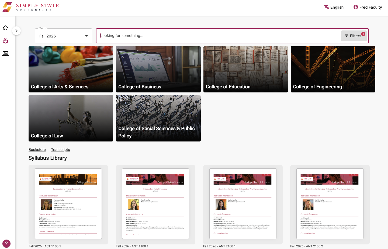Open the Fred Faculty account menu

(x=368, y=7)
